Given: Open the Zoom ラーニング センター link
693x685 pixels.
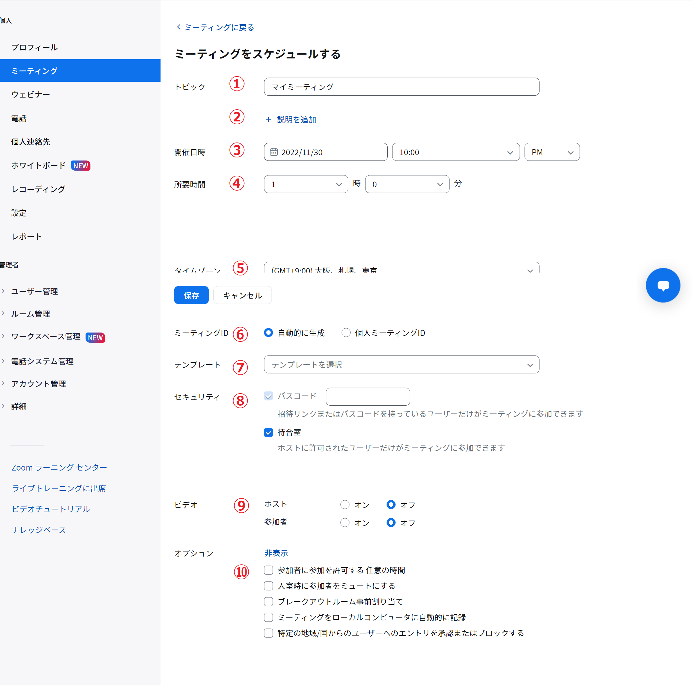Looking at the screenshot, I should 59,467.
